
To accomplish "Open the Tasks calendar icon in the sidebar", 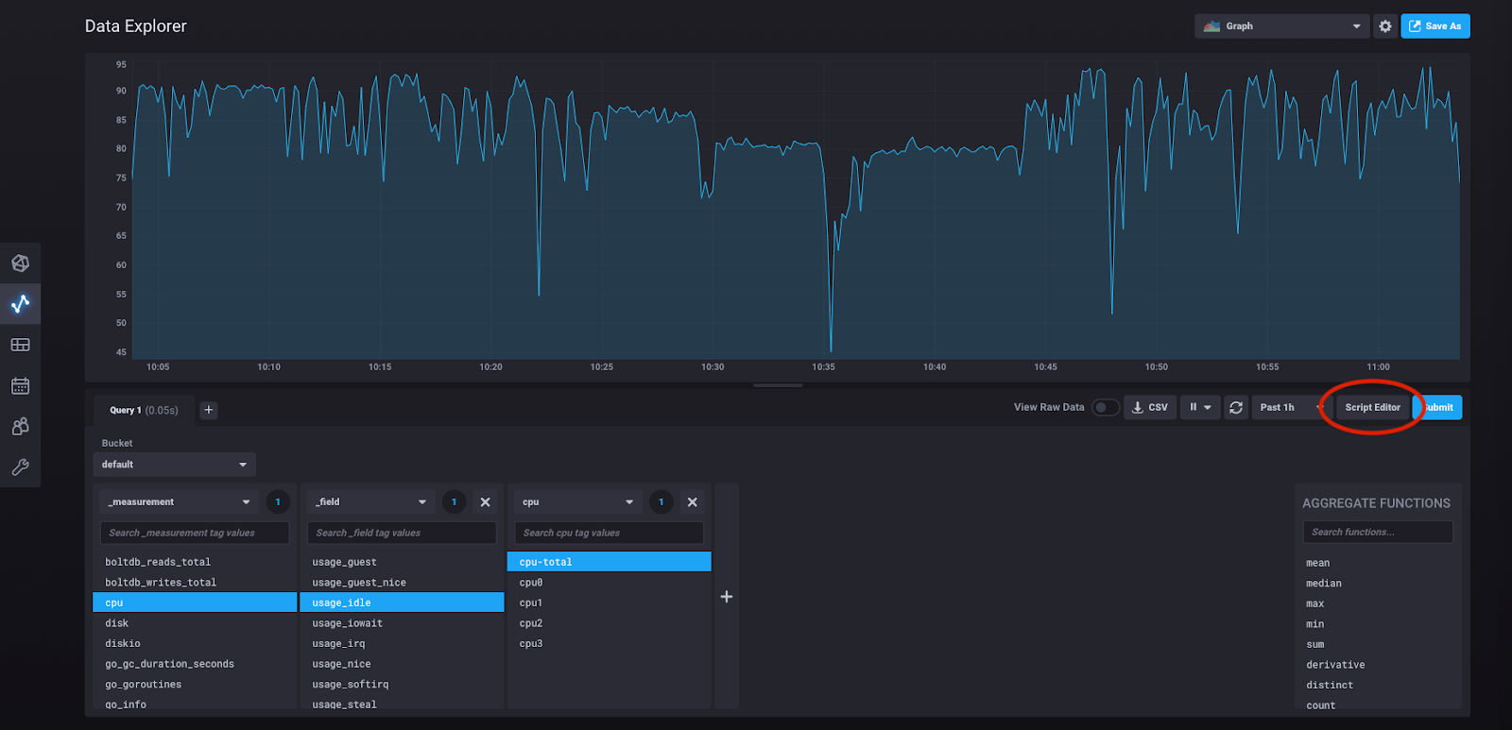I will coord(20,385).
